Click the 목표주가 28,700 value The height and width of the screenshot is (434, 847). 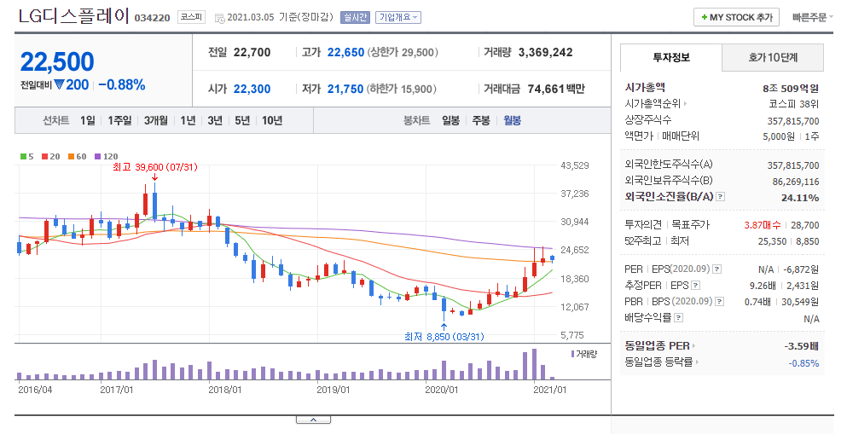coord(805,225)
